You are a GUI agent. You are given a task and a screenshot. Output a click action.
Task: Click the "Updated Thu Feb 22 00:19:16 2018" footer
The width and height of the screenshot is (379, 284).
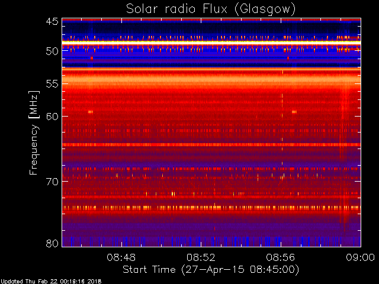click(x=51, y=282)
